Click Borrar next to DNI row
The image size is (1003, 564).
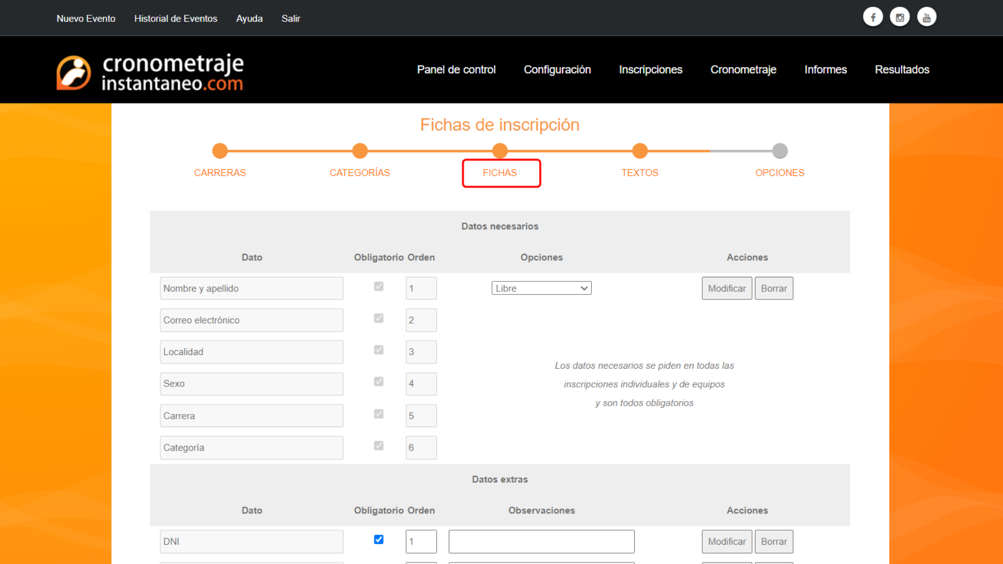coord(774,542)
